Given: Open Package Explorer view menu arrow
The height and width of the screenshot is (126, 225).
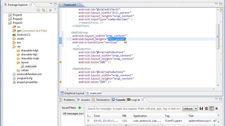Looking at the screenshot, I should tap(55, 9).
